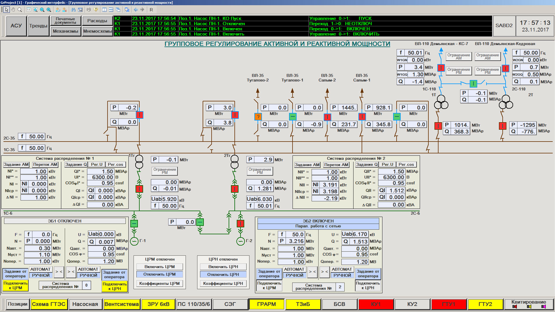Click the zoom in magnifier icon

tap(49, 10)
